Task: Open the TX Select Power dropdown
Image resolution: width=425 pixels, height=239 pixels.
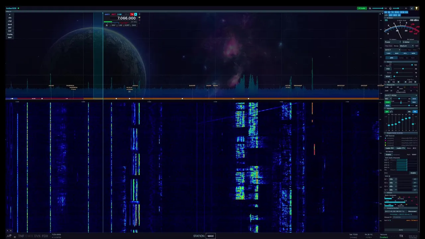Action: [x=393, y=42]
